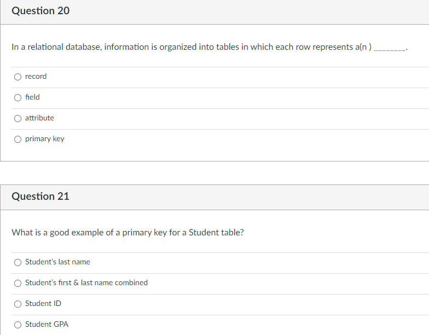429x335 pixels.
Task: Click the 'primary key' answer label text
Action: tap(45, 139)
